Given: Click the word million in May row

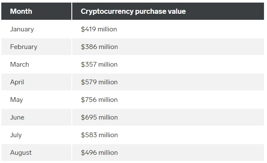Looking at the screenshot, I should click(x=108, y=100).
